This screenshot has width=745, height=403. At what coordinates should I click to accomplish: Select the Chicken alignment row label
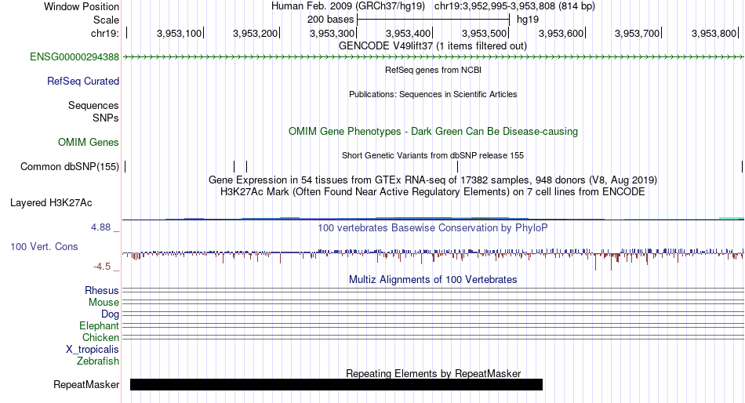(x=100, y=337)
